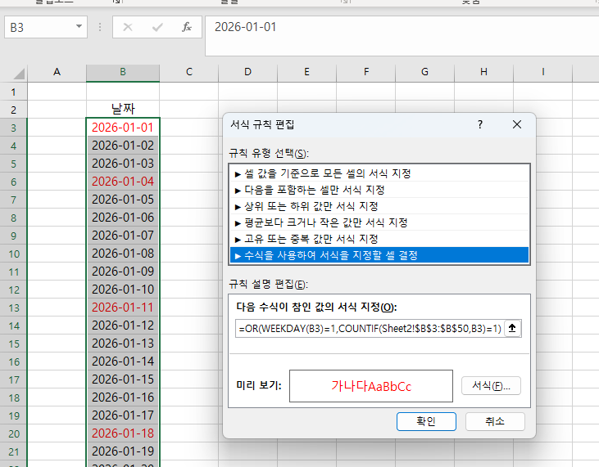599x467 pixels.
Task: Click cell containing 2026-01-19
Action: tap(123, 451)
